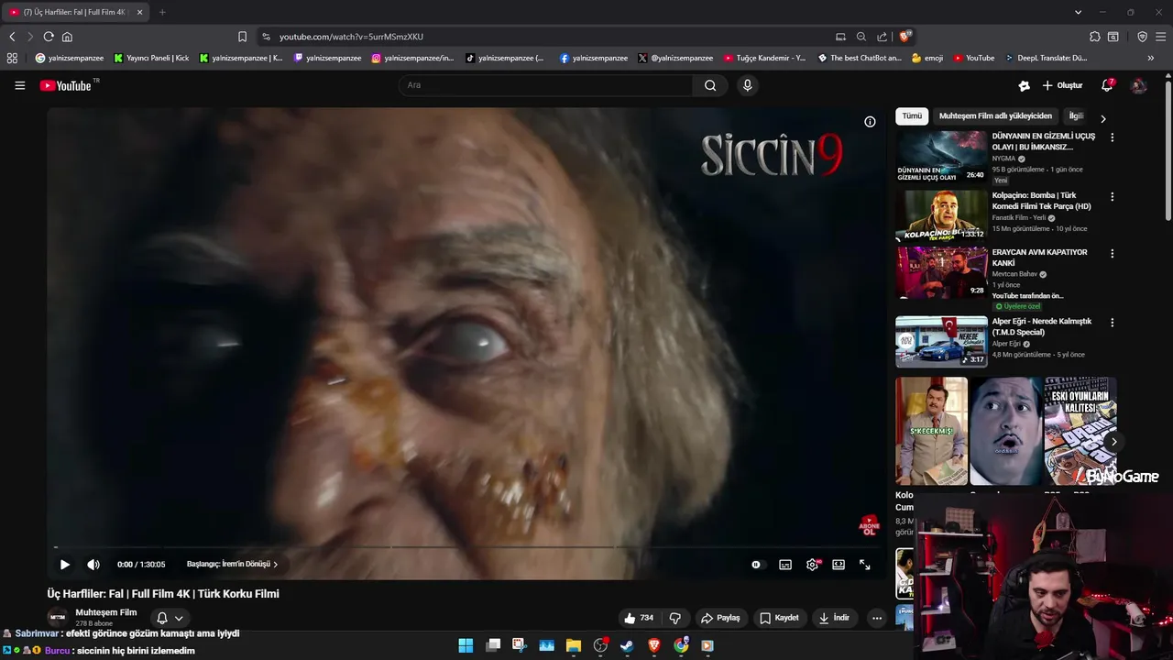Toggle subtitles with the captions icon

(x=785, y=565)
